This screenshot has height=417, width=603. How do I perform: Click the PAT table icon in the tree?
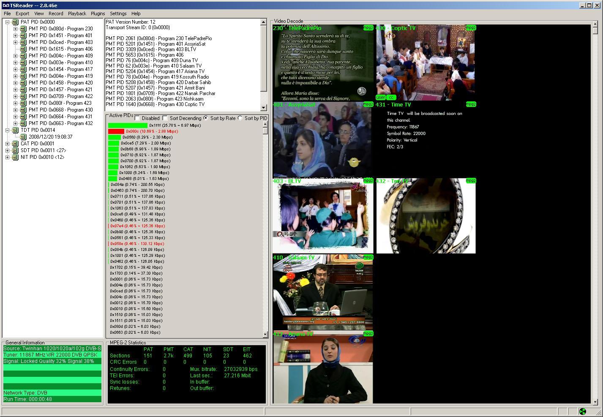click(x=15, y=22)
